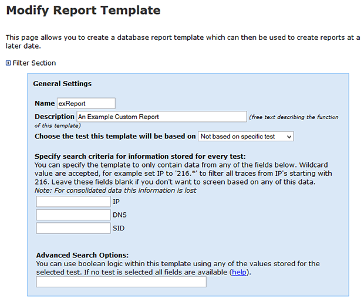Click the 'Specify search criteria' heading

coord(140,157)
